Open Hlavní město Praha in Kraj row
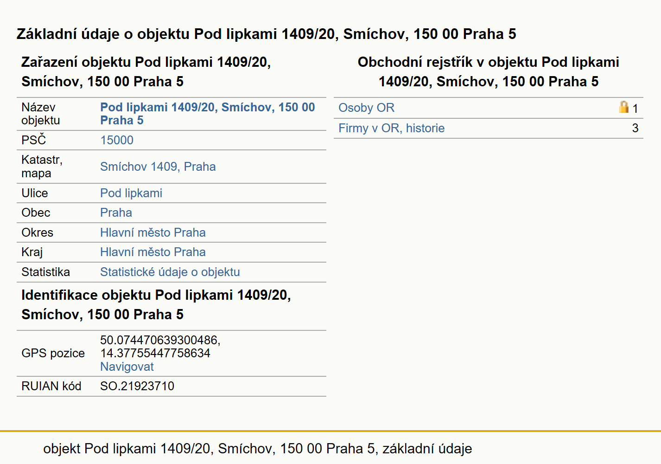 [153, 252]
